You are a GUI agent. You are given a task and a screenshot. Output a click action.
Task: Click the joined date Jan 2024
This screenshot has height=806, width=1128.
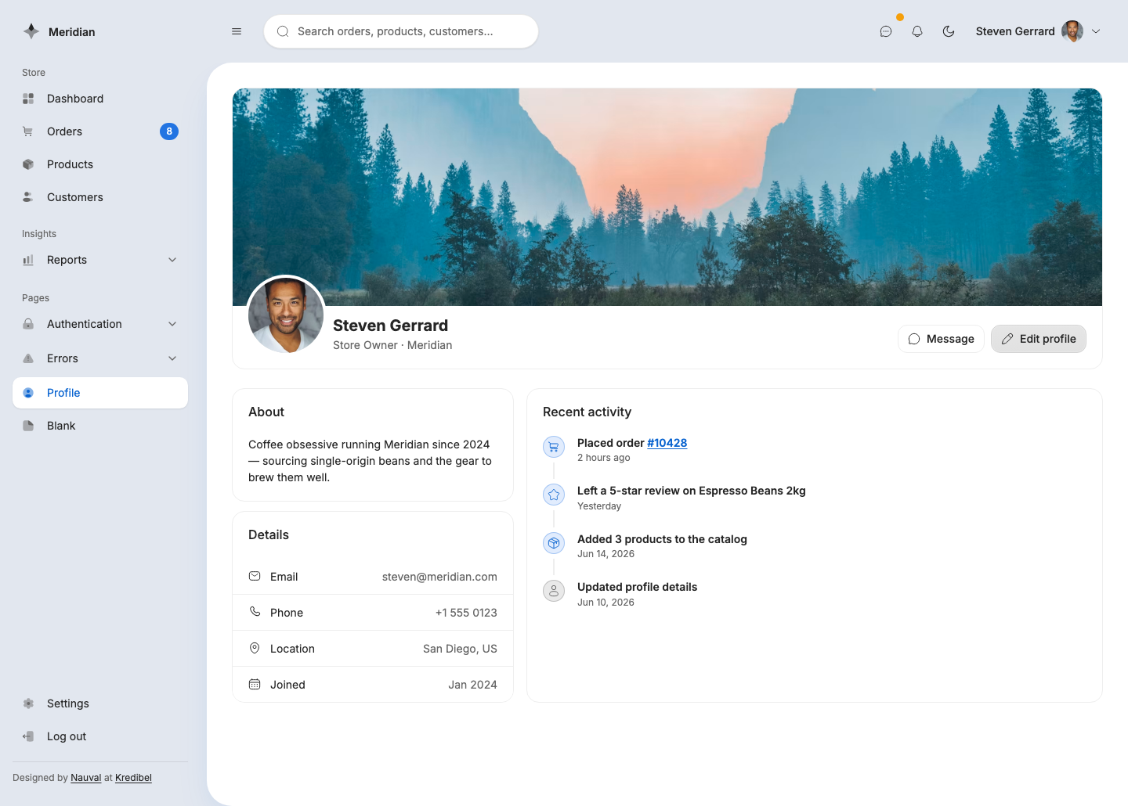coord(472,685)
